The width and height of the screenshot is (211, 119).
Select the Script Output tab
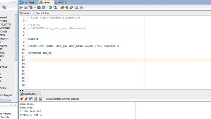point(30,94)
